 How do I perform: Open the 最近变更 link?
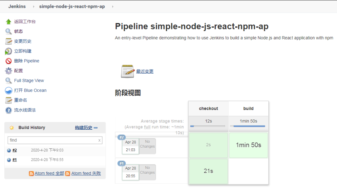(145, 71)
